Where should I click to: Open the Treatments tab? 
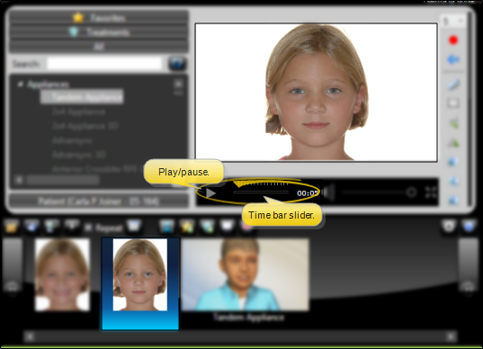[99, 32]
